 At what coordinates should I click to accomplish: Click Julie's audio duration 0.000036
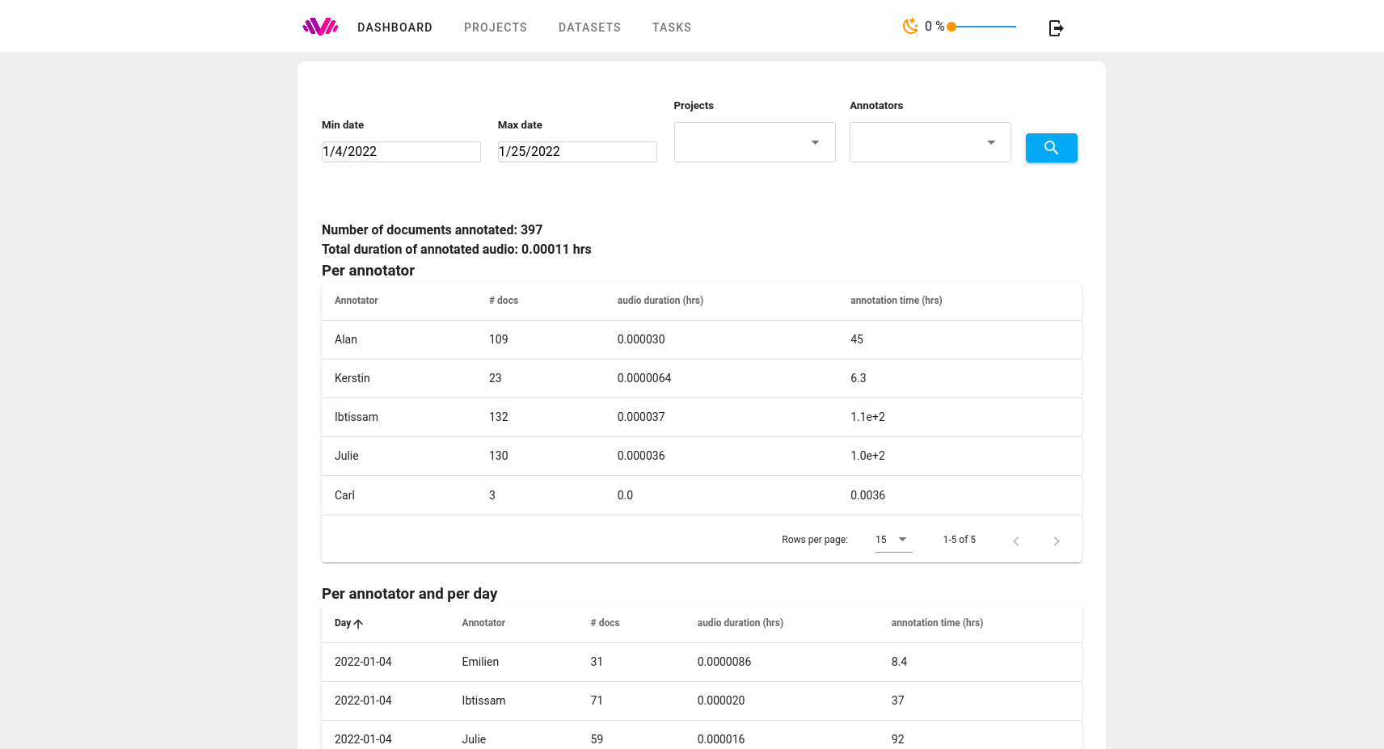point(641,456)
